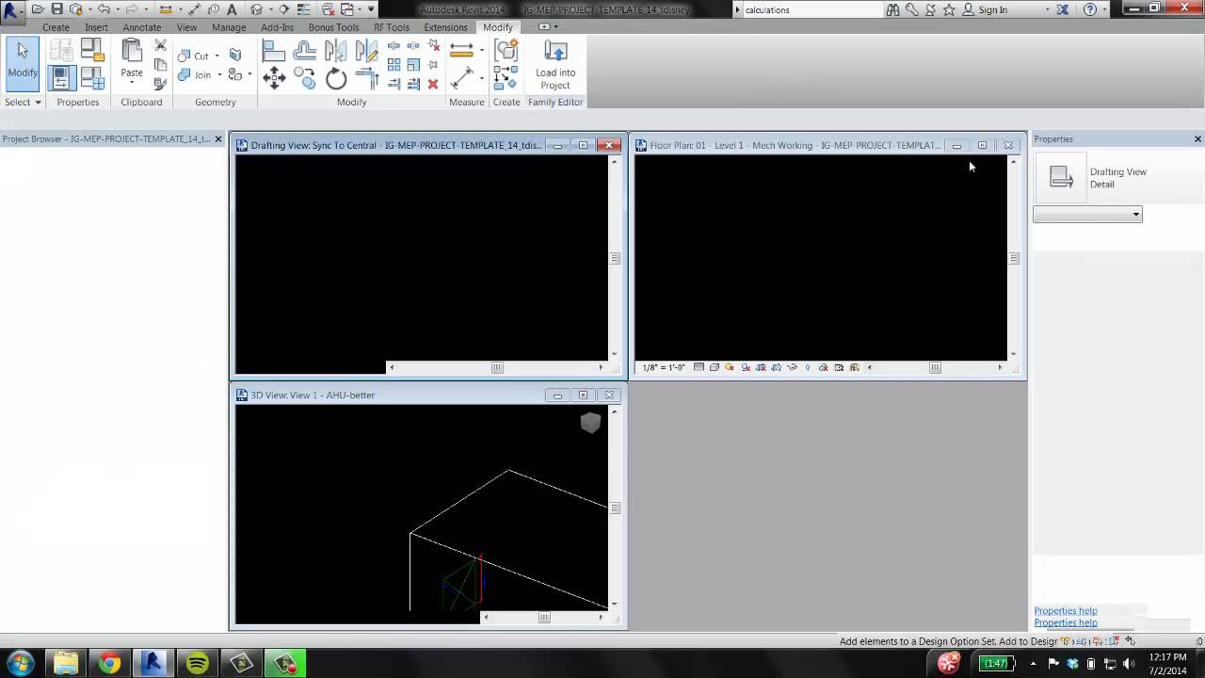Click the Default 3D View house icon
Screen dimensions: 1205x678
click(256, 9)
